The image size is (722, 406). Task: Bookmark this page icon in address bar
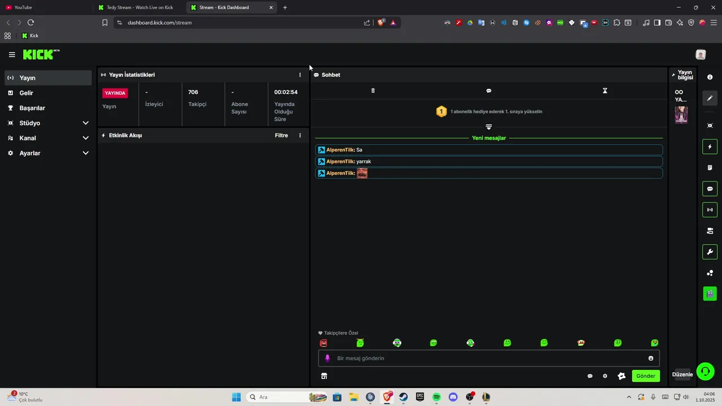(x=104, y=23)
